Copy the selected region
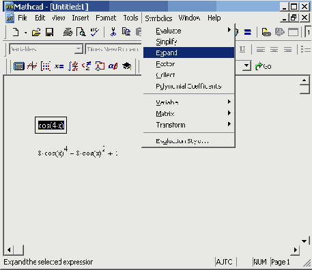The width and height of the screenshot is (312, 270). click(126, 32)
